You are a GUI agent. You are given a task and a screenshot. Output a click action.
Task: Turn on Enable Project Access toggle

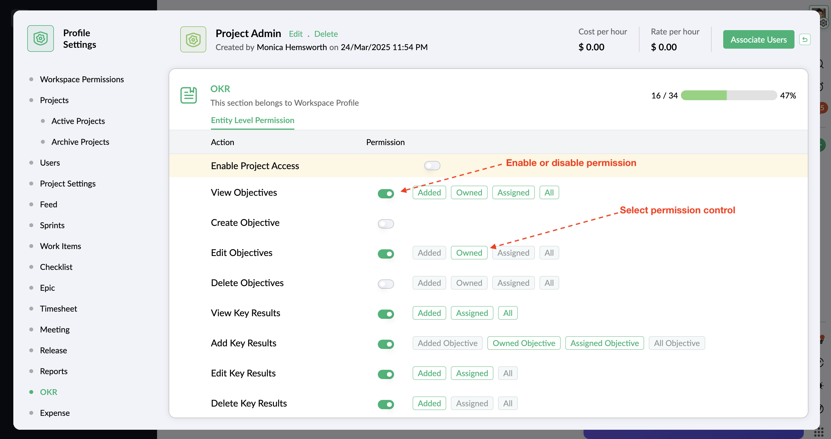pyautogui.click(x=432, y=166)
